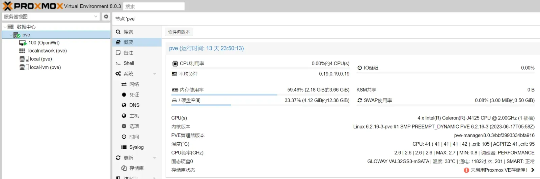Collapse the 系统 submenu arrow
The image size is (540, 179).
155,74
